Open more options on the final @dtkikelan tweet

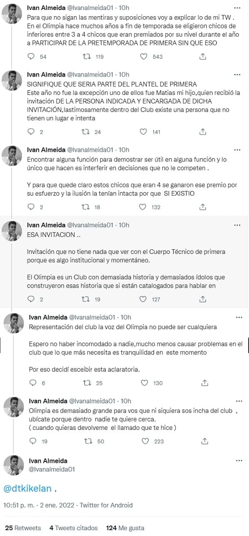click(238, 461)
